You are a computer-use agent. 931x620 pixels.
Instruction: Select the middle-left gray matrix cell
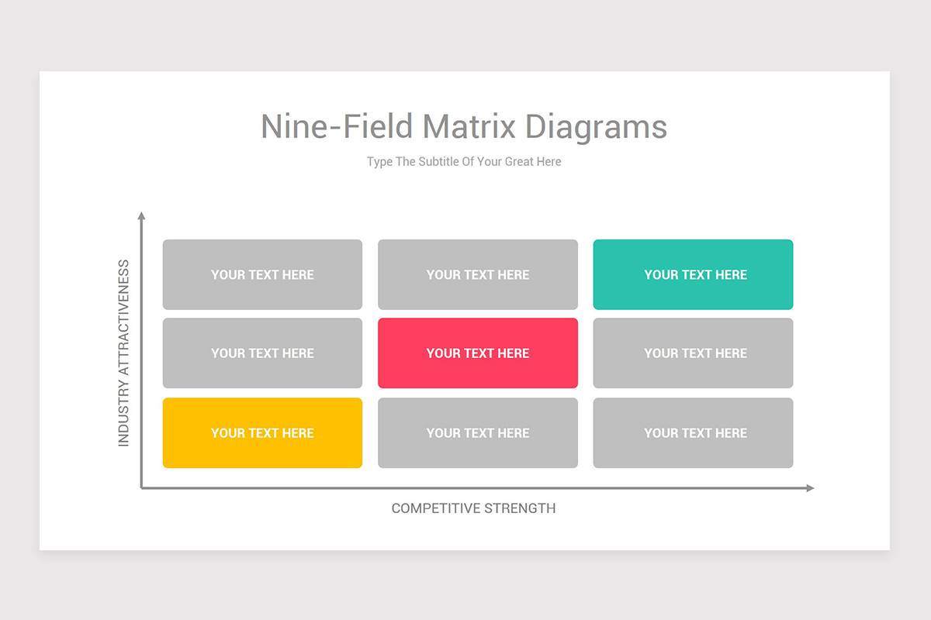(262, 353)
